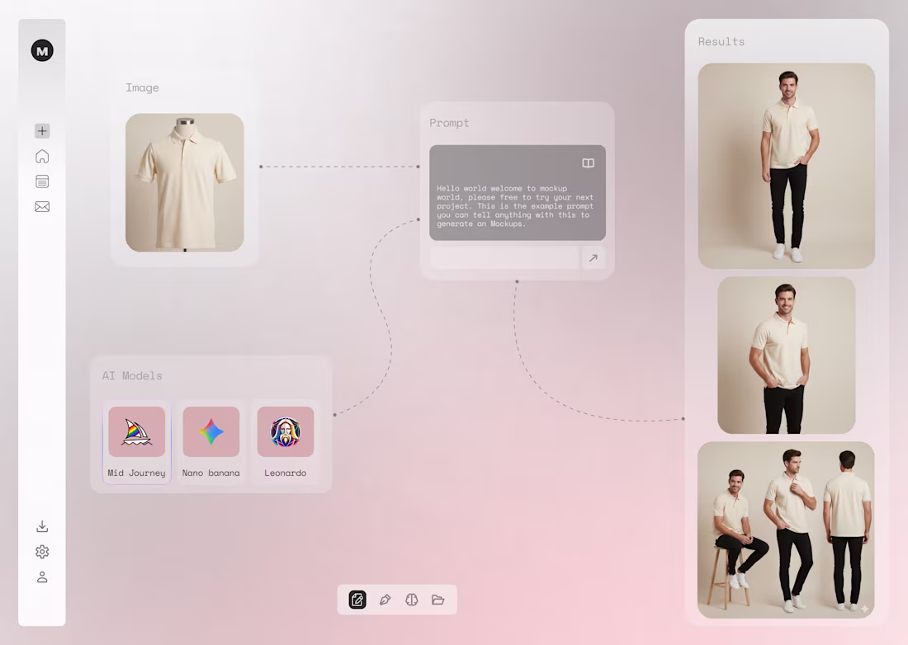Select the Pen tool in bottom toolbar
This screenshot has height=645, width=908.
tap(385, 600)
